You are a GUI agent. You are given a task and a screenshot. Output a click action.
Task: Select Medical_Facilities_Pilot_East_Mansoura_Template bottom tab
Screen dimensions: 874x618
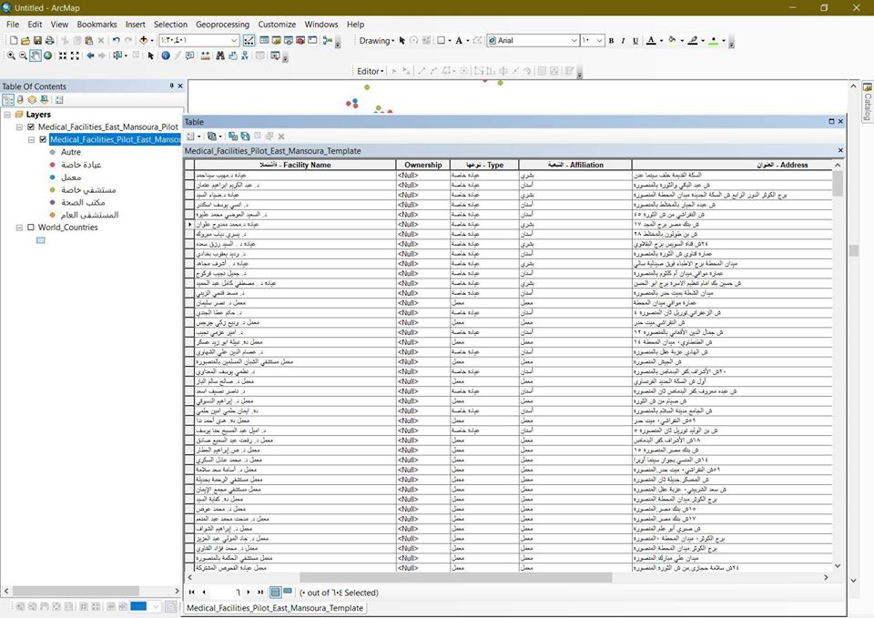pos(275,608)
